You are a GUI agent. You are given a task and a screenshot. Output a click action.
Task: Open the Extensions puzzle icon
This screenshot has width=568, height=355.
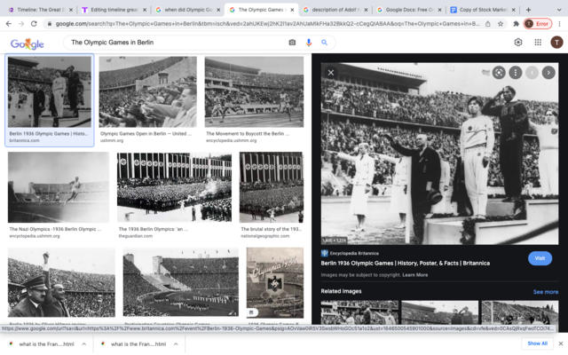point(516,24)
